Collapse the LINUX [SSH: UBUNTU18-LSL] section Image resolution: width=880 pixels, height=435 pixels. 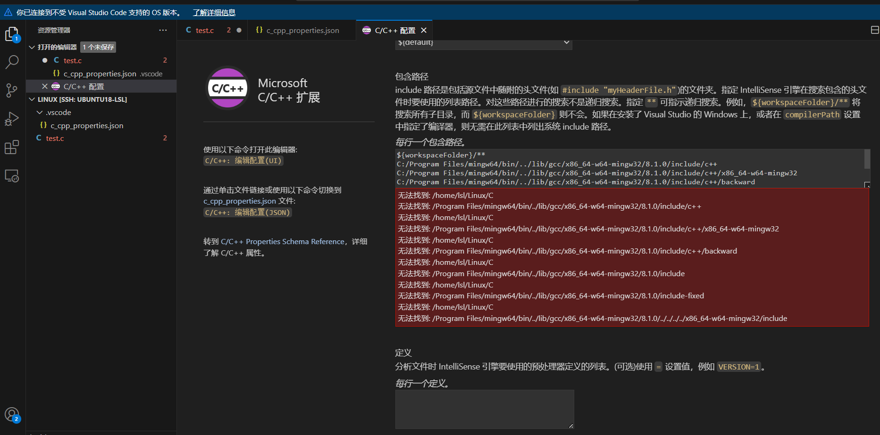click(x=32, y=99)
